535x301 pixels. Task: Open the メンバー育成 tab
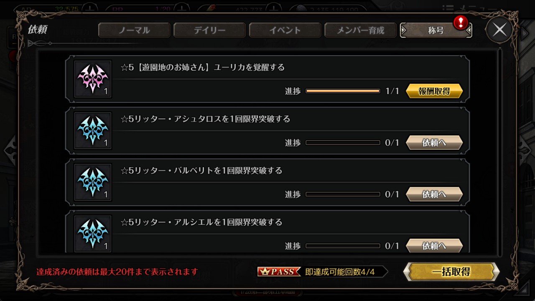[x=361, y=30]
